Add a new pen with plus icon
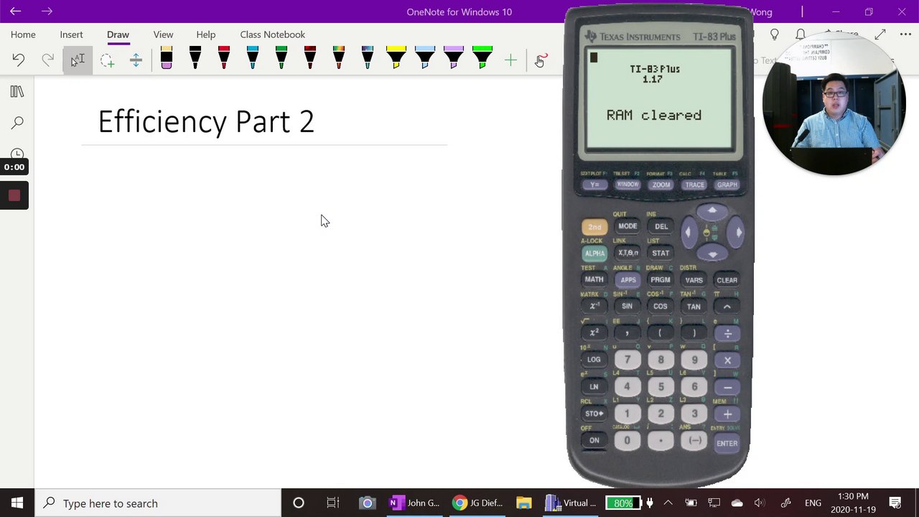919x517 pixels. (x=510, y=60)
